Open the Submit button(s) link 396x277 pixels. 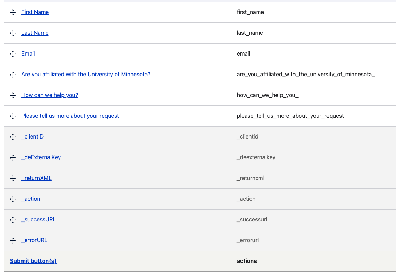coord(33,261)
